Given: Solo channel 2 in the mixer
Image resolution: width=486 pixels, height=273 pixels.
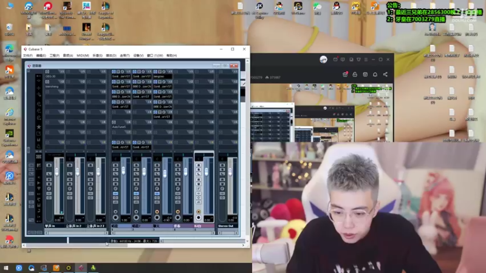Looking at the screenshot, I should click(136, 170).
